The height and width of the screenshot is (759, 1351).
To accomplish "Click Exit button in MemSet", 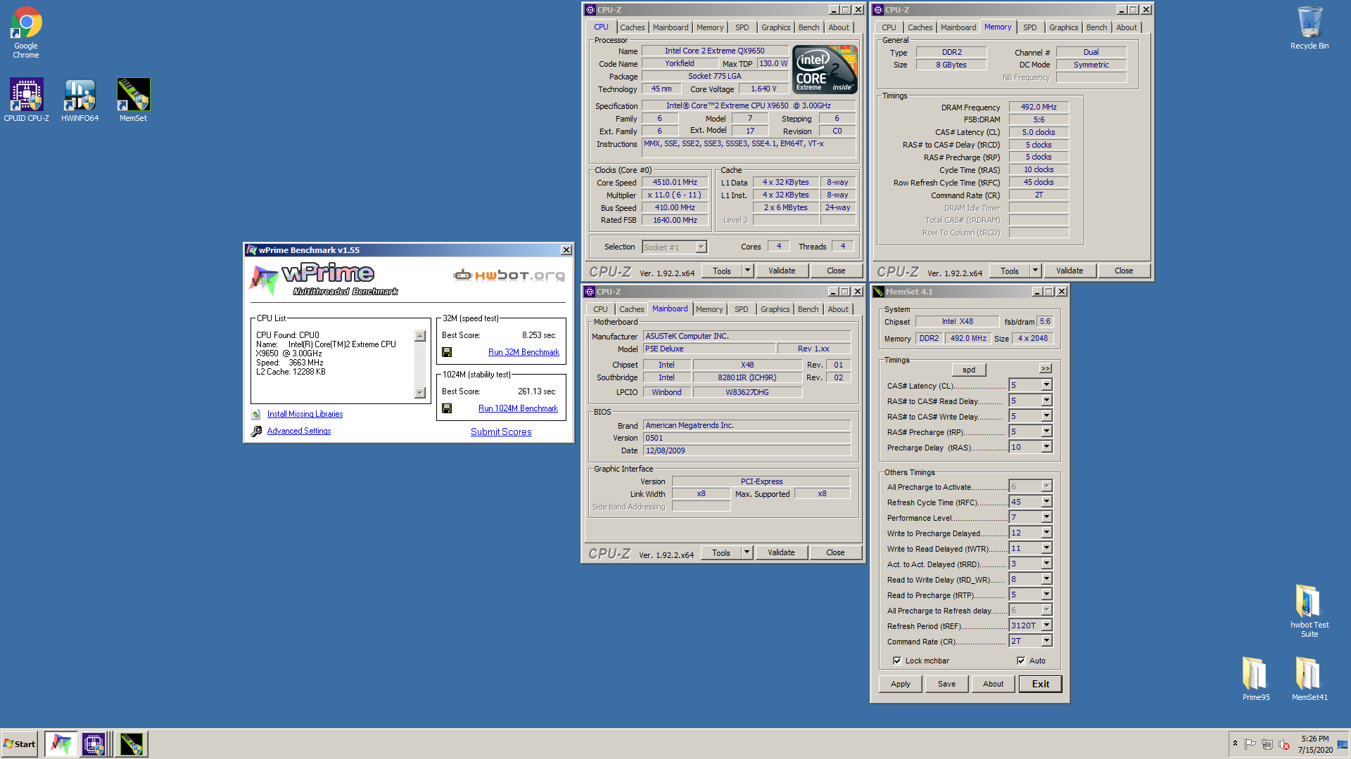I will click(1040, 684).
